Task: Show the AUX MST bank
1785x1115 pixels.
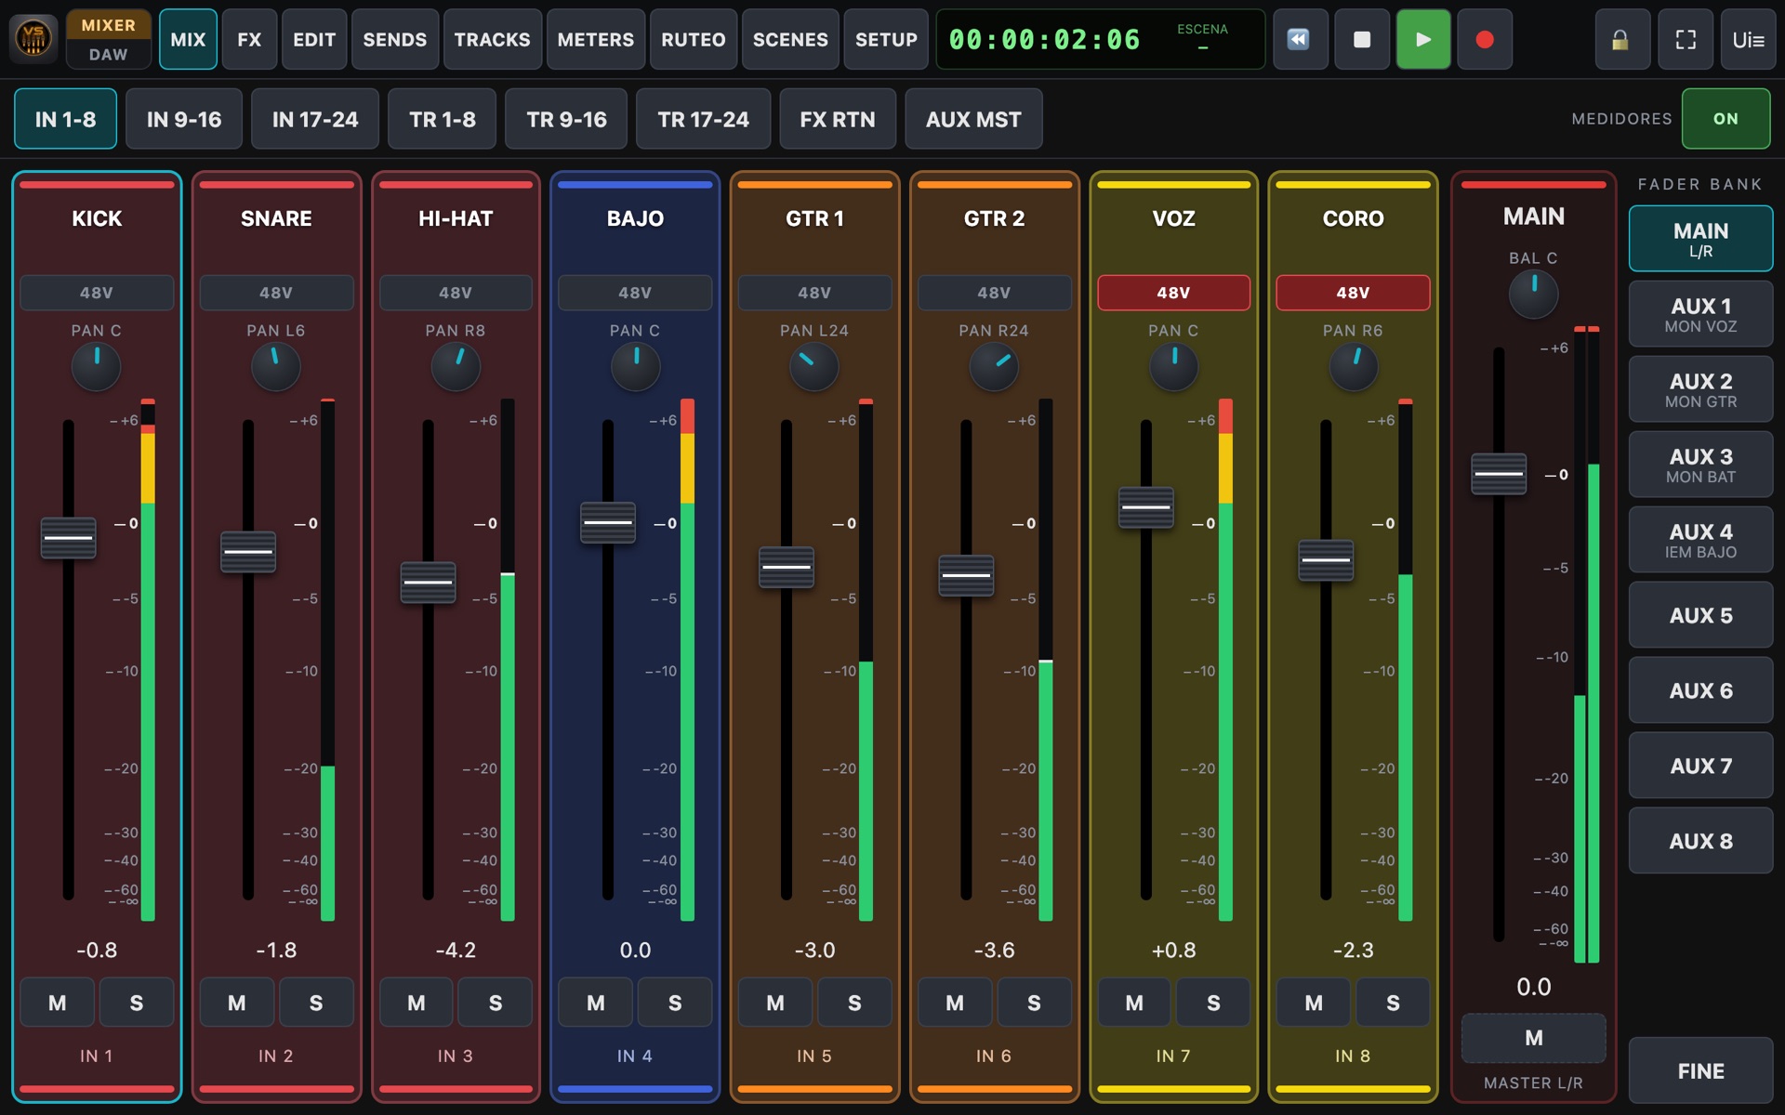Action: coord(973,119)
